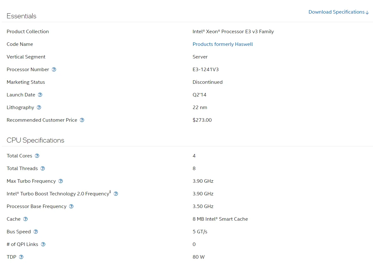This screenshot has width=373, height=270.
Task: Show Recommended Customer Price help icon
Action: click(x=82, y=120)
